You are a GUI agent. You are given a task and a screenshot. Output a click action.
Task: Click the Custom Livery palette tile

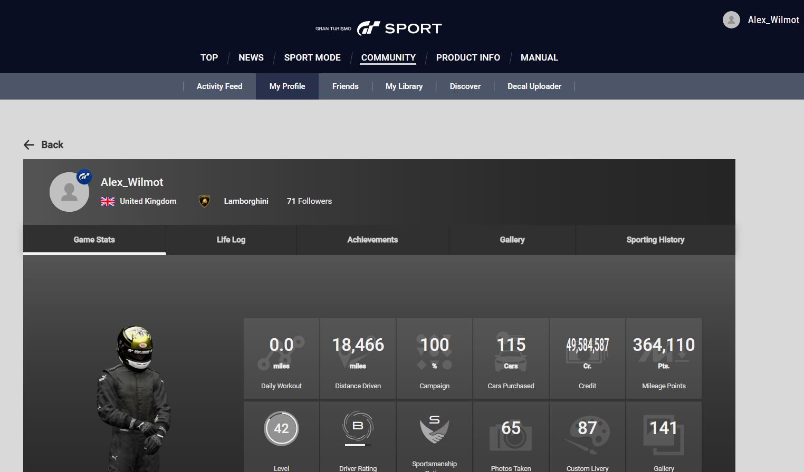coord(587,437)
